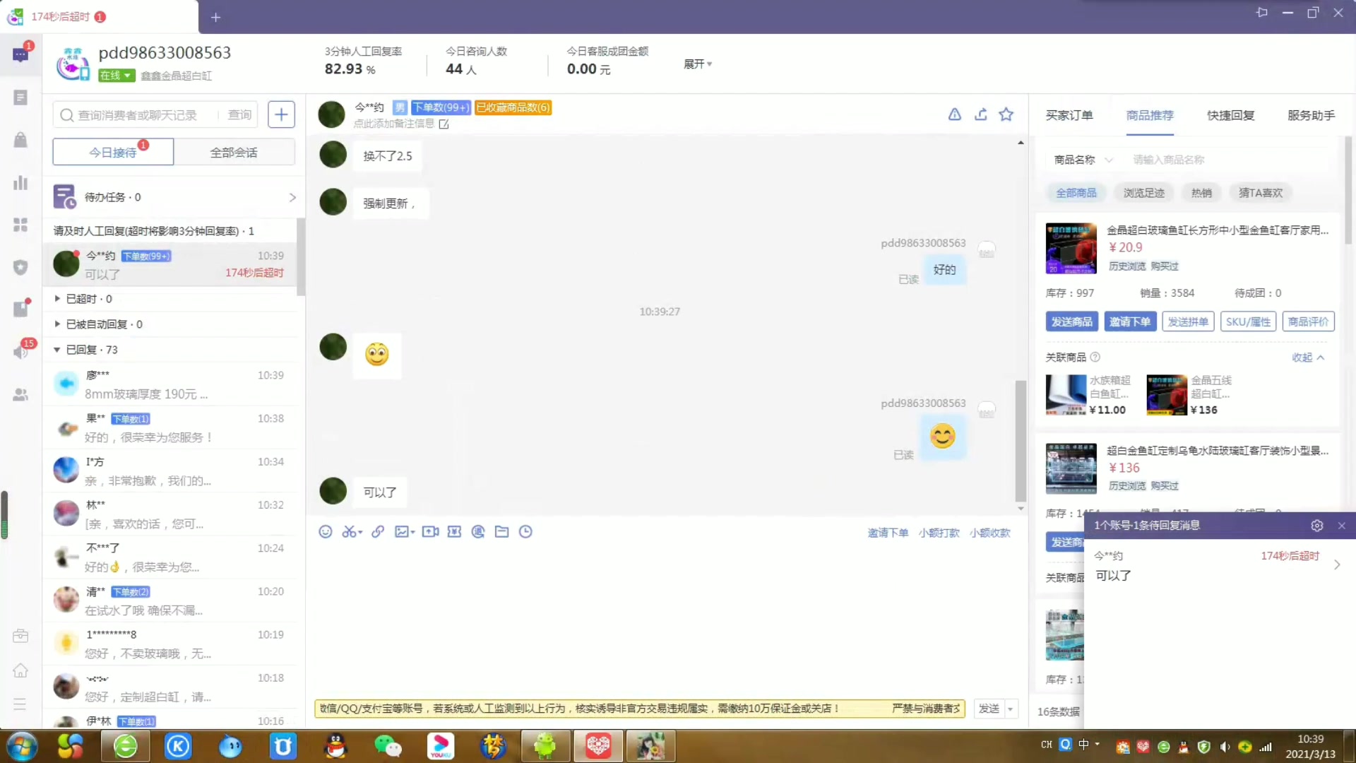Click the send video icon

click(x=430, y=532)
